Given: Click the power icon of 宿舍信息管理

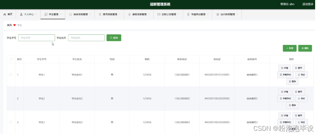Looking at the screenshot, I should pyautogui.click(x=71, y=14).
